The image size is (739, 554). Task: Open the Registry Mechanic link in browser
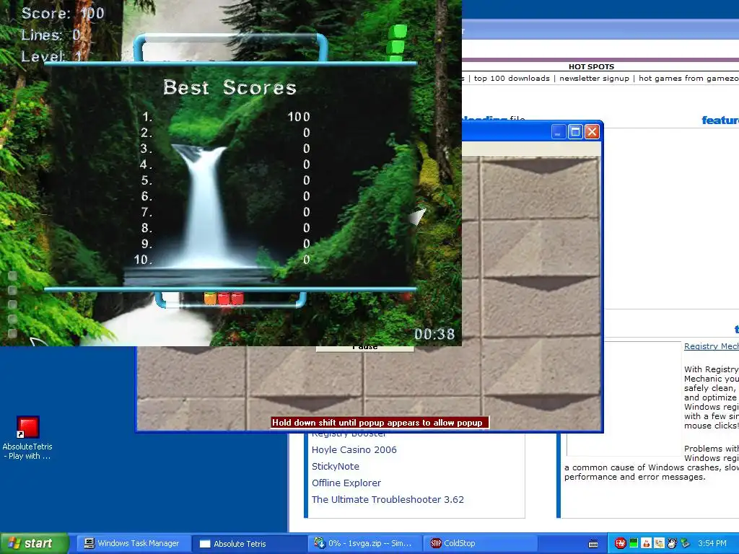(711, 346)
